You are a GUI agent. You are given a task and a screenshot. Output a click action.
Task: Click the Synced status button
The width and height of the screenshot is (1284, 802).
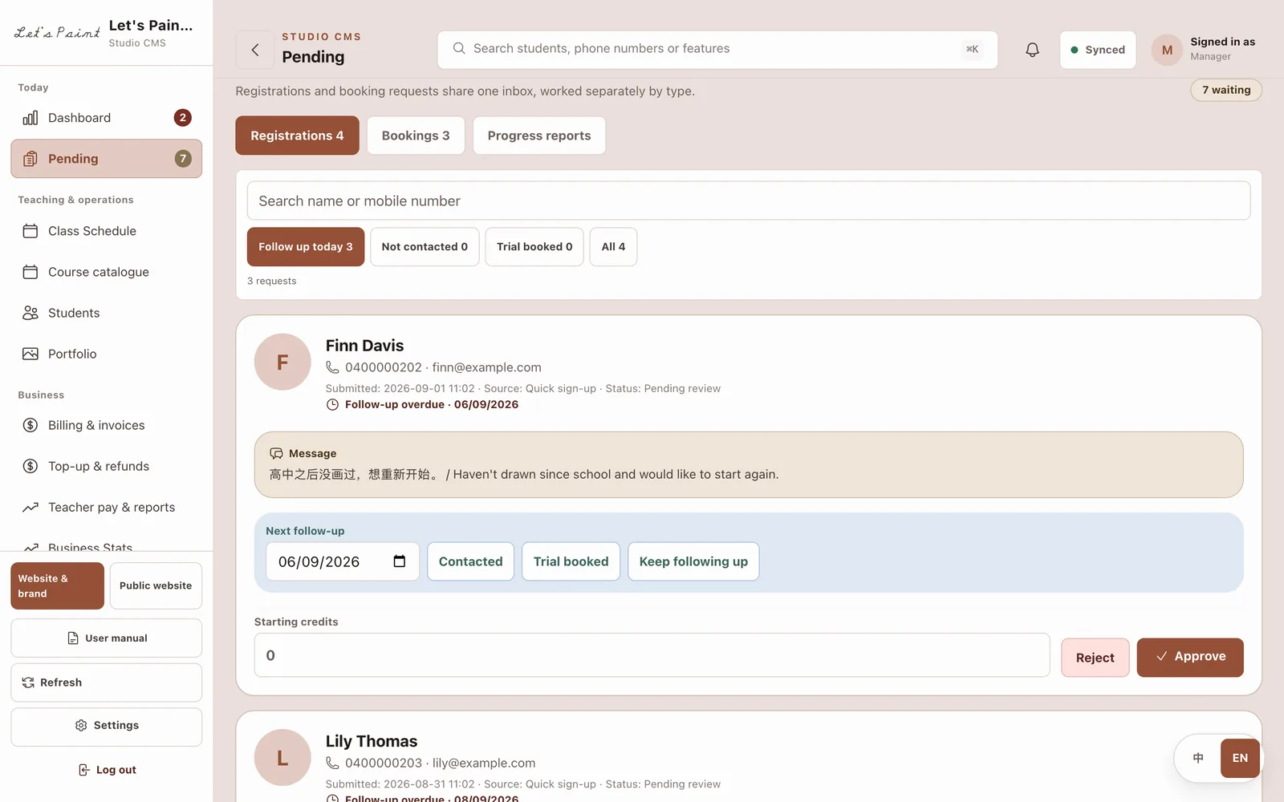tap(1098, 50)
